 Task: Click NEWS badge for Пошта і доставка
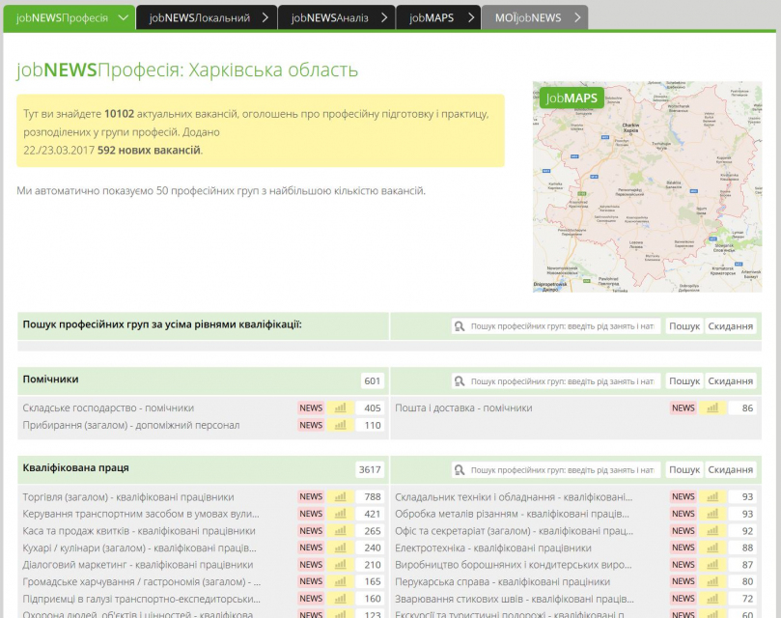tap(683, 408)
